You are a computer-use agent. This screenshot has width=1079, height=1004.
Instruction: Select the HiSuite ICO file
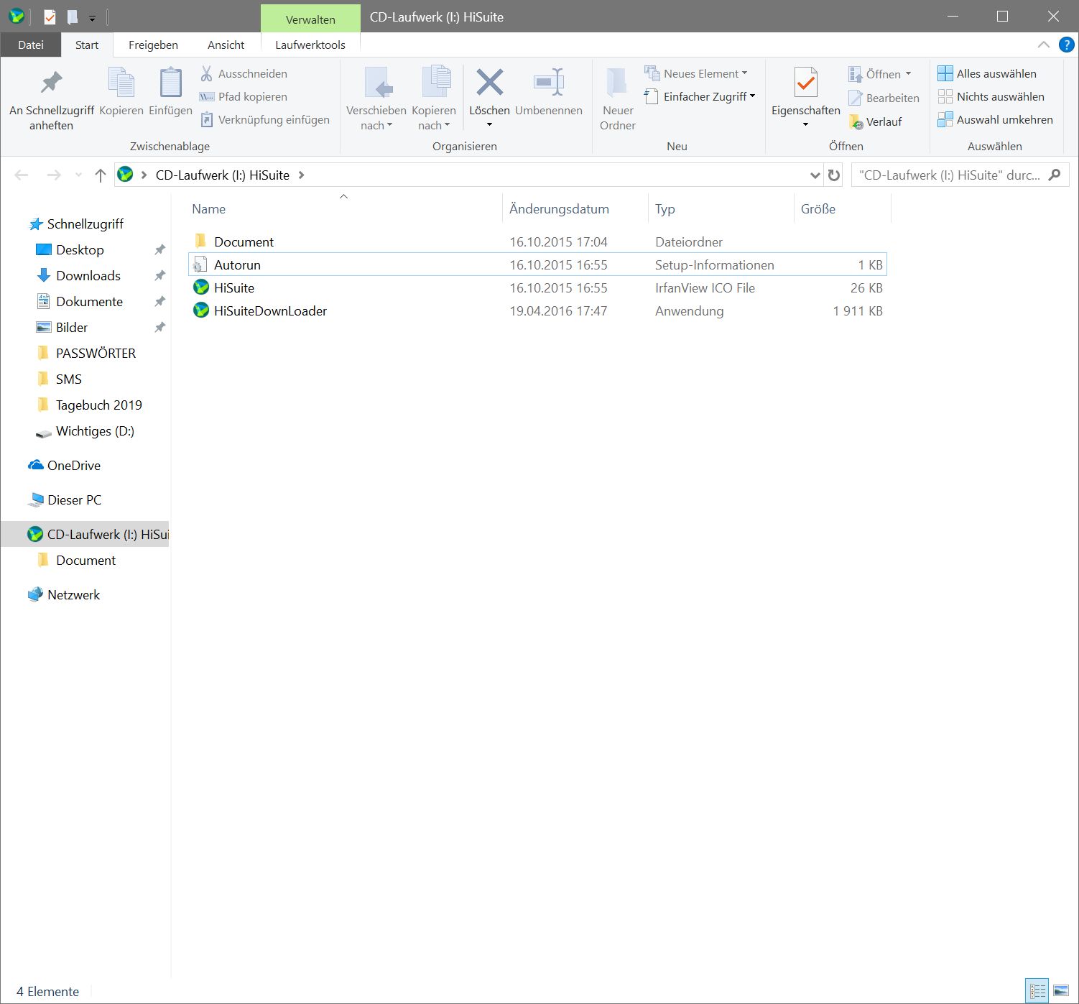pos(537,287)
